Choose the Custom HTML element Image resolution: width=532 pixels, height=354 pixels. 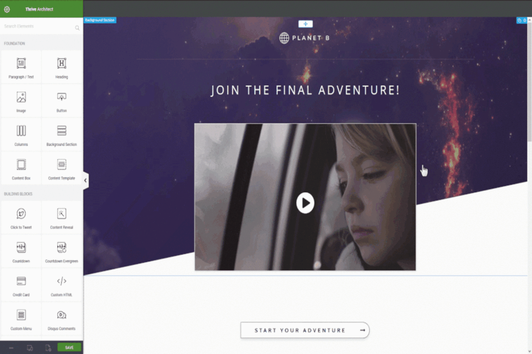[x=62, y=285]
